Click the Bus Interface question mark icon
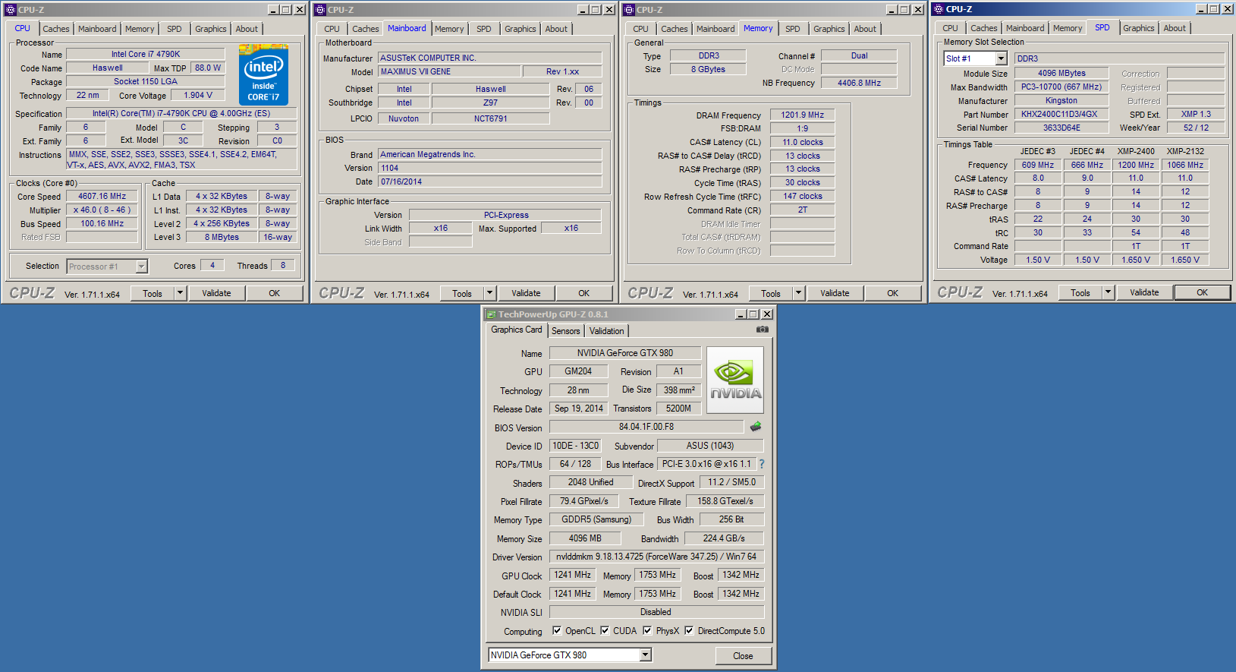 click(762, 464)
